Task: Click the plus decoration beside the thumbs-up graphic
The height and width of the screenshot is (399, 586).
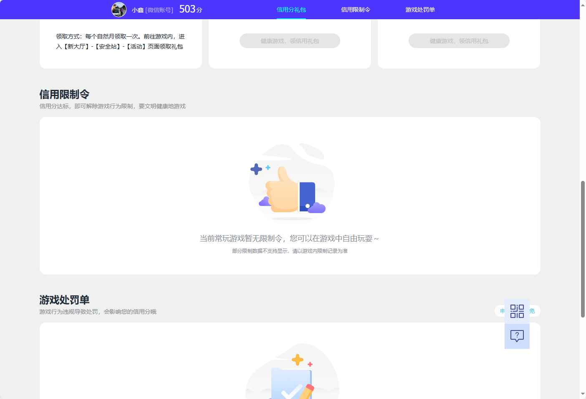Action: pyautogui.click(x=256, y=169)
